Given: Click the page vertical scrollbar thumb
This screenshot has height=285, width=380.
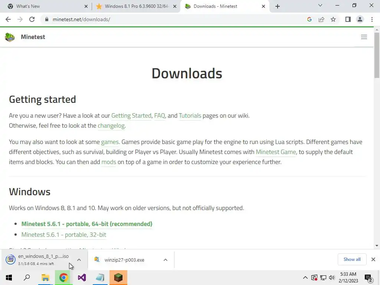Looking at the screenshot, I should click(377, 55).
